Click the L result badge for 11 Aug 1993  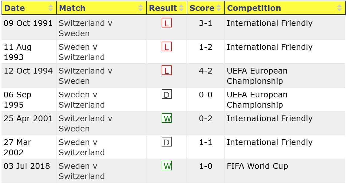point(166,47)
